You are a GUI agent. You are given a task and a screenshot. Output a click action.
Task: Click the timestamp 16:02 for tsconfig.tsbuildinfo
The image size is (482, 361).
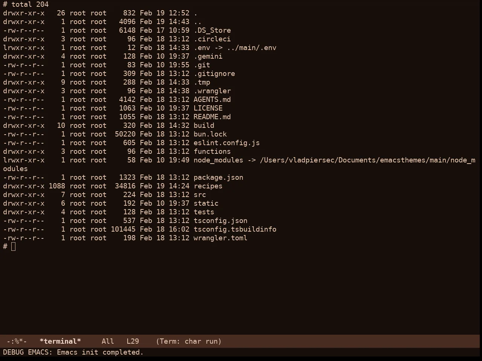coord(179,229)
